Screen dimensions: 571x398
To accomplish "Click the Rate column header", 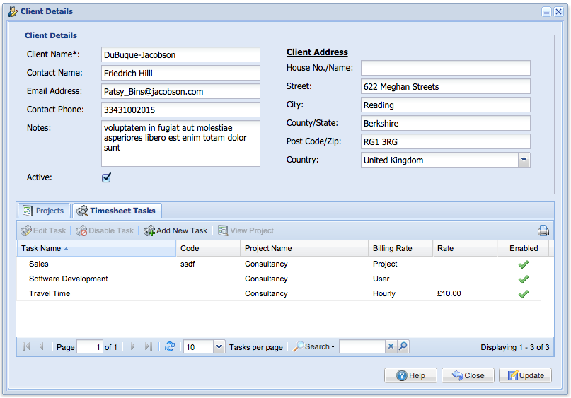I will pyautogui.click(x=465, y=248).
